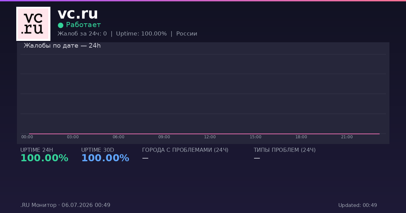406x213 pixels.
Task: Click the 18:00 axis label
Action: [x=301, y=137]
